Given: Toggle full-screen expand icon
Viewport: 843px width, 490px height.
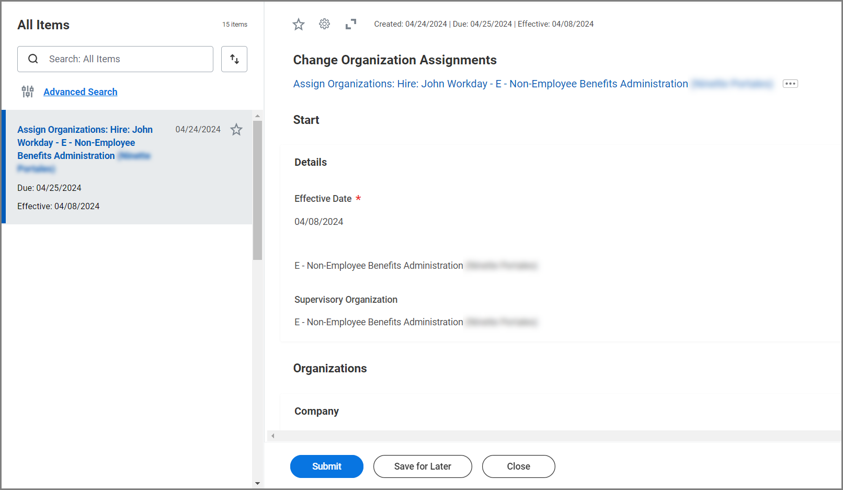Looking at the screenshot, I should (x=351, y=24).
